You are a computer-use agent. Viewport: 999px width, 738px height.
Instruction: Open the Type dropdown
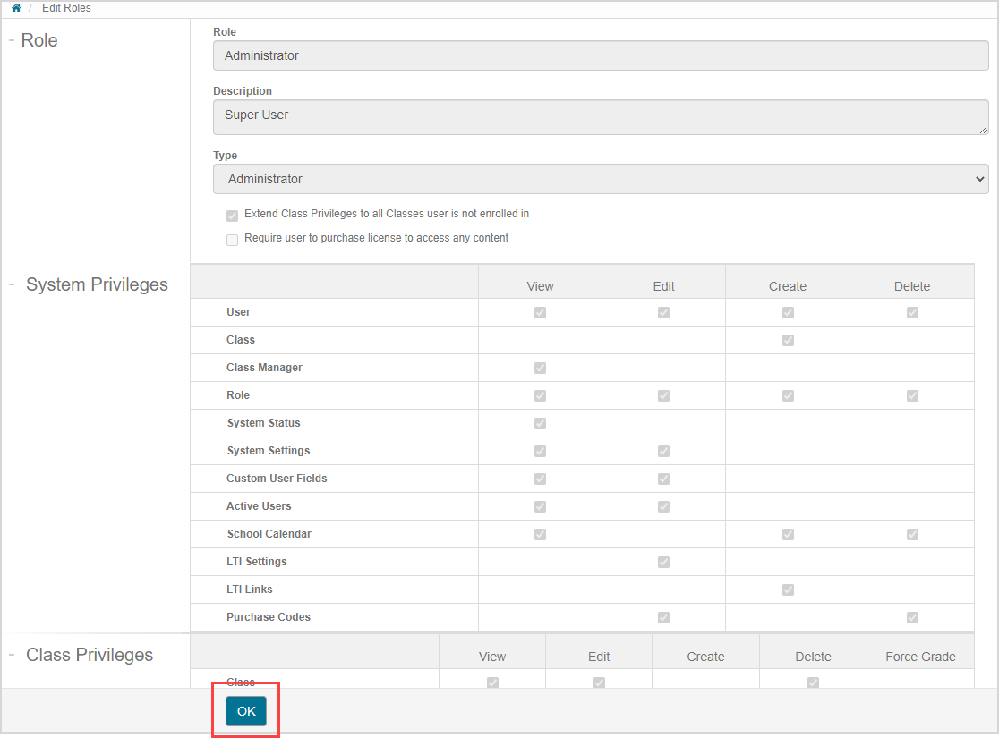click(600, 179)
